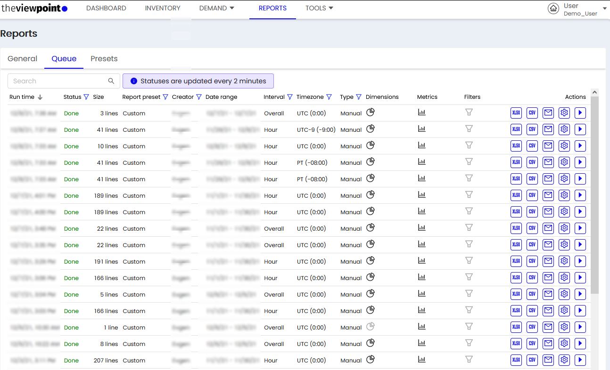Click the '207 lines' size cell
610x370 pixels.
pyautogui.click(x=106, y=361)
